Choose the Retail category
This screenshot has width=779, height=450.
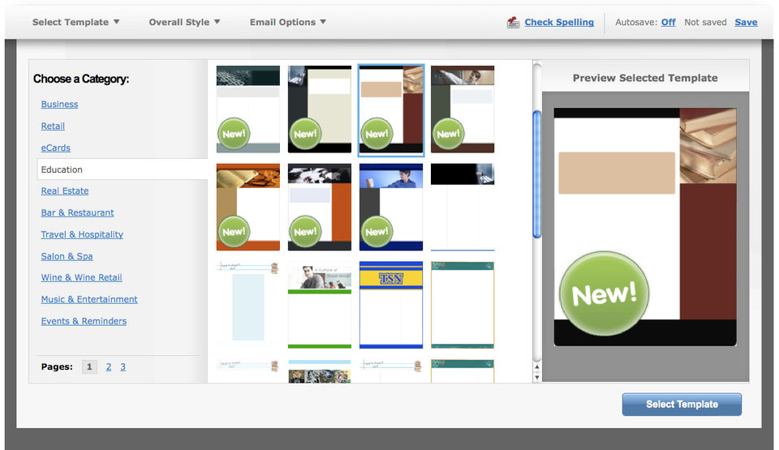point(53,126)
